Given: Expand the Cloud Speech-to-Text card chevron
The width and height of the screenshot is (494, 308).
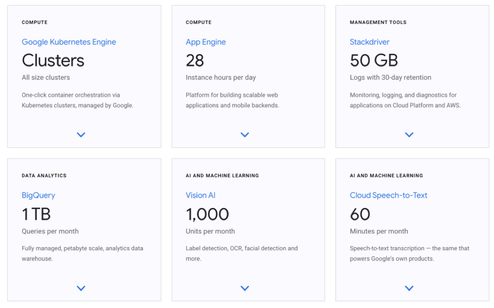Looking at the screenshot, I should coord(409,288).
